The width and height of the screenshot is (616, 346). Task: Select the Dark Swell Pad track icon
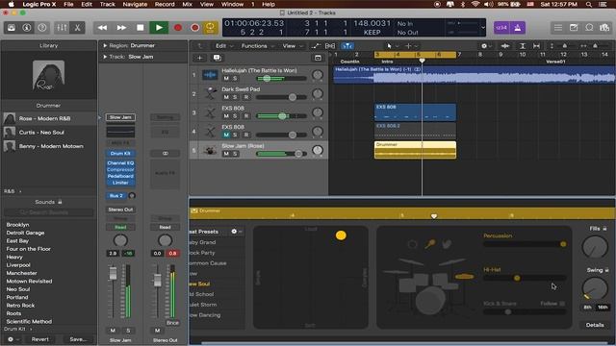tap(210, 94)
